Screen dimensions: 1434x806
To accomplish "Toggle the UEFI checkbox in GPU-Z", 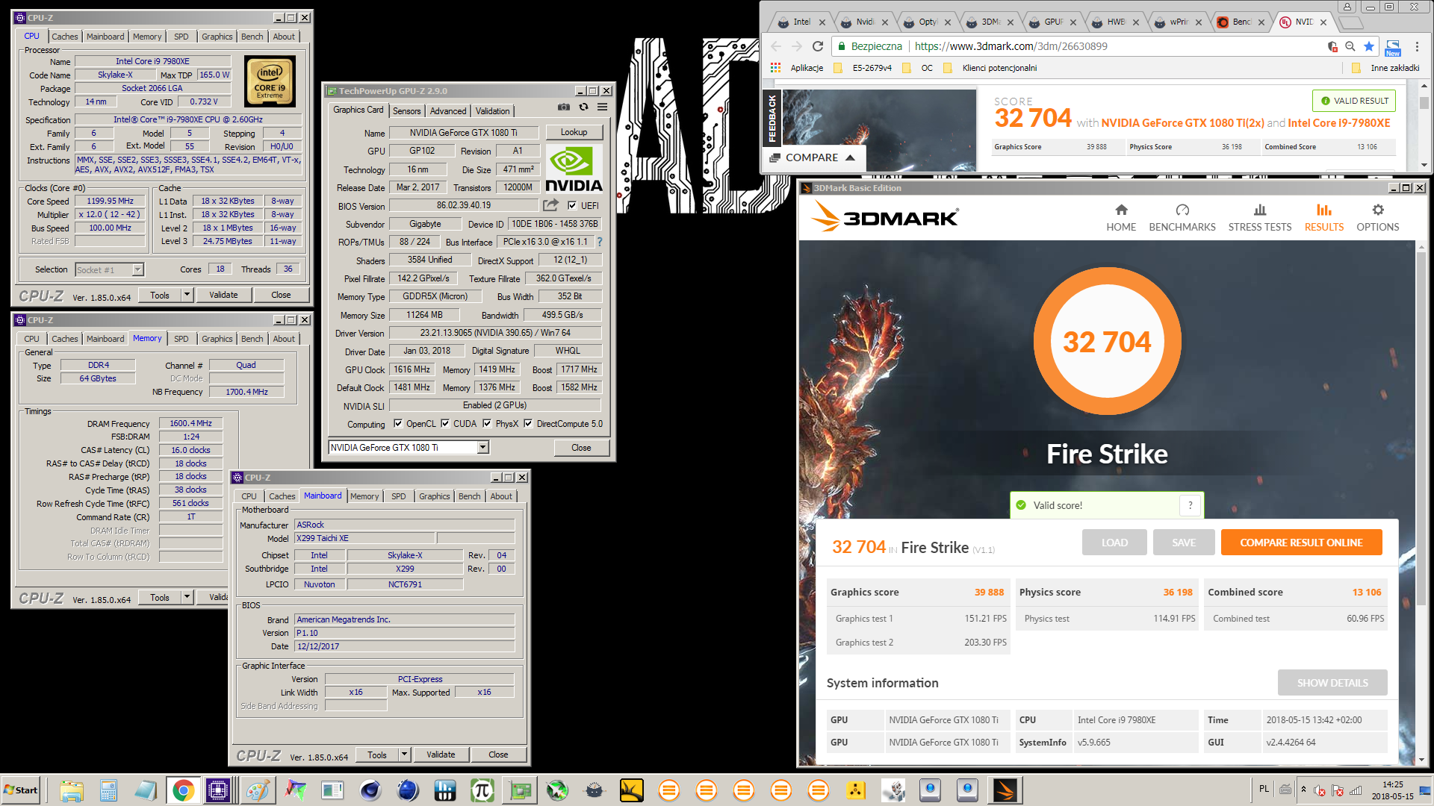I will point(573,206).
